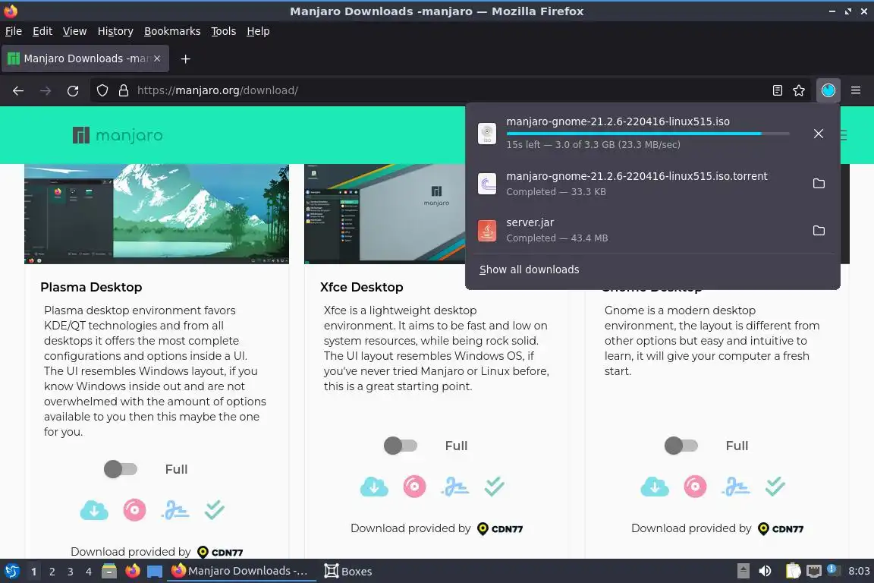
Task: Click the iso download progress bar
Action: (x=648, y=134)
